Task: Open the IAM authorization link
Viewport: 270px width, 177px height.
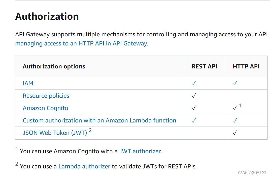Action: (28, 83)
